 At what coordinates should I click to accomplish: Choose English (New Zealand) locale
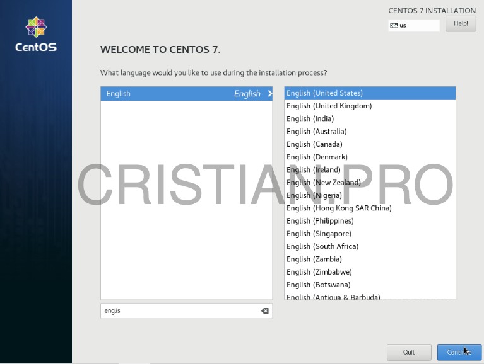370,183
